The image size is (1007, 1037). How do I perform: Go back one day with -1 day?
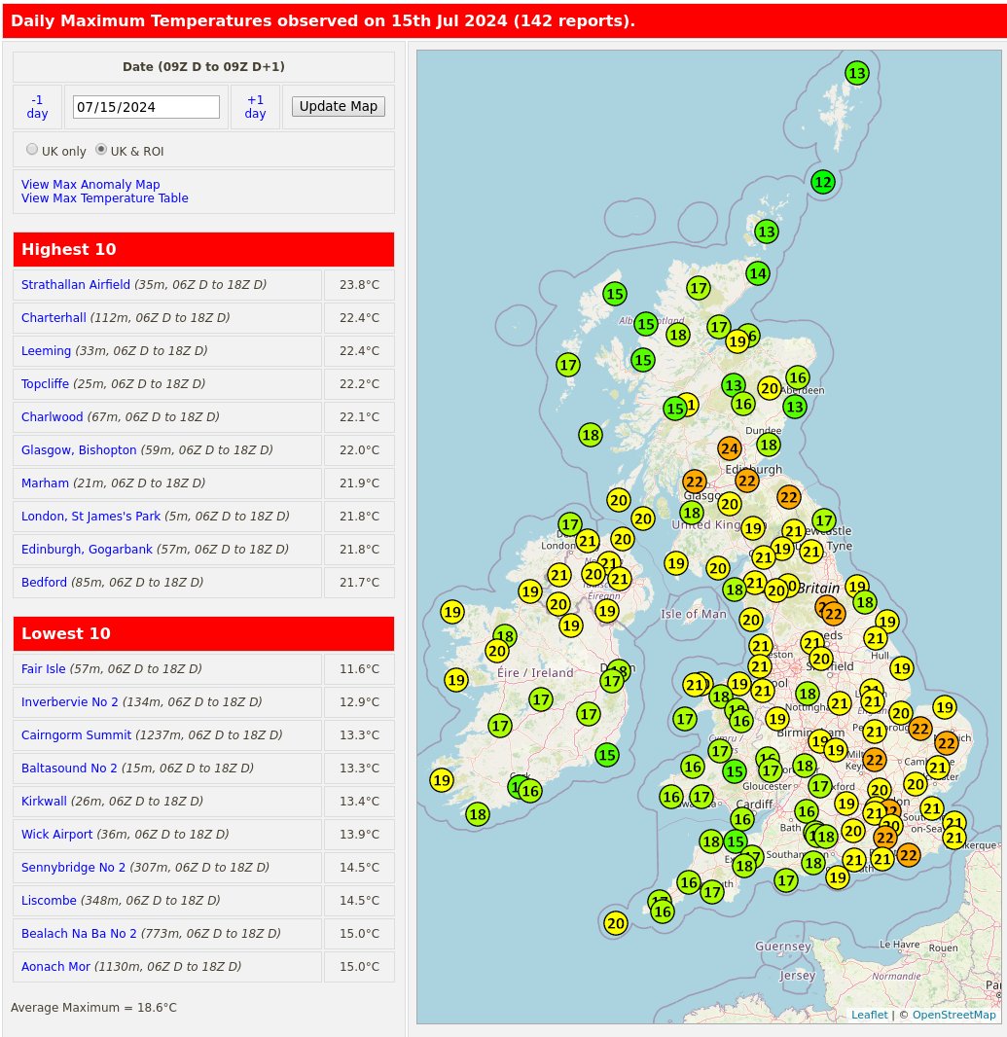[37, 106]
